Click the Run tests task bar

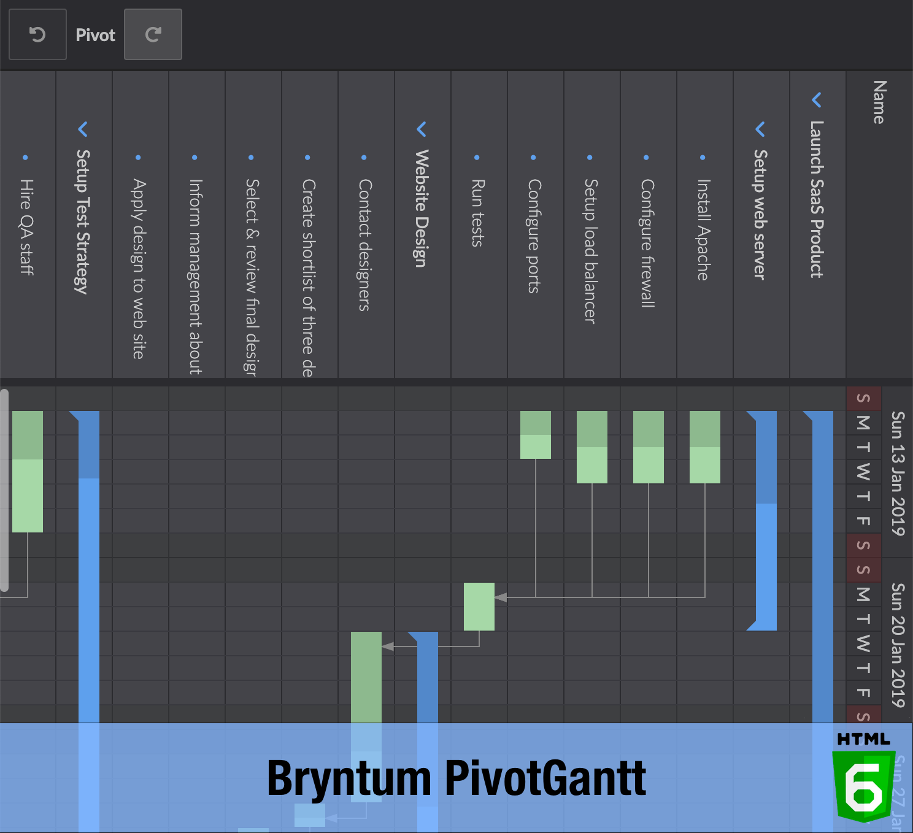tap(479, 607)
